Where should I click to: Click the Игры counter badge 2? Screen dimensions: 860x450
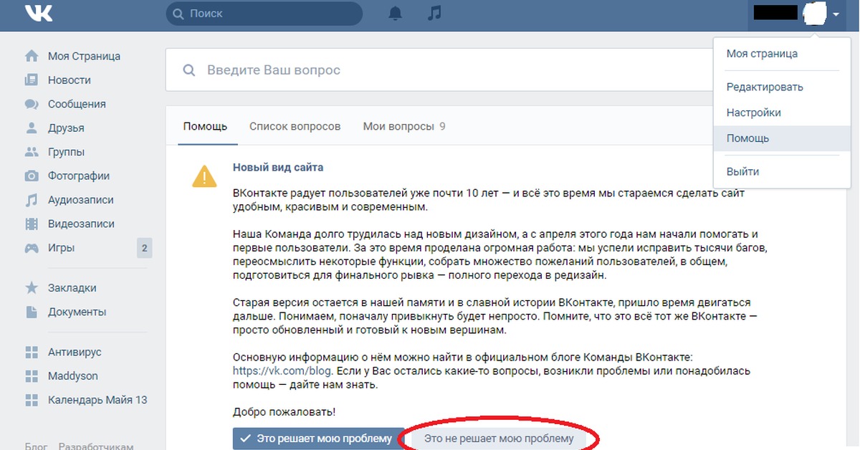point(144,249)
